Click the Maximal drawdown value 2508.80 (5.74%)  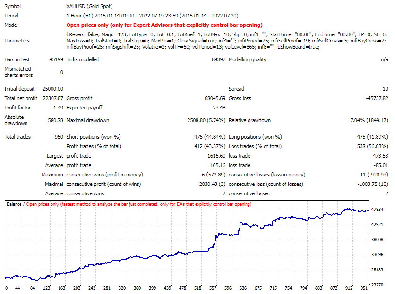pyautogui.click(x=206, y=120)
